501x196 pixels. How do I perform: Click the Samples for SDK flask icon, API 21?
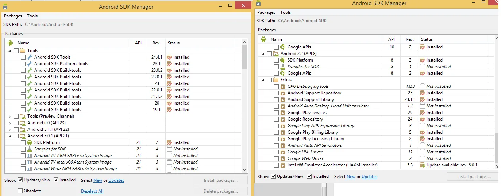30,149
